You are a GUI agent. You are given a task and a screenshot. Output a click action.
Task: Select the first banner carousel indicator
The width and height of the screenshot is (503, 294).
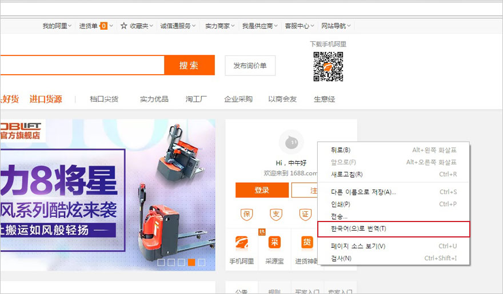tap(161, 262)
